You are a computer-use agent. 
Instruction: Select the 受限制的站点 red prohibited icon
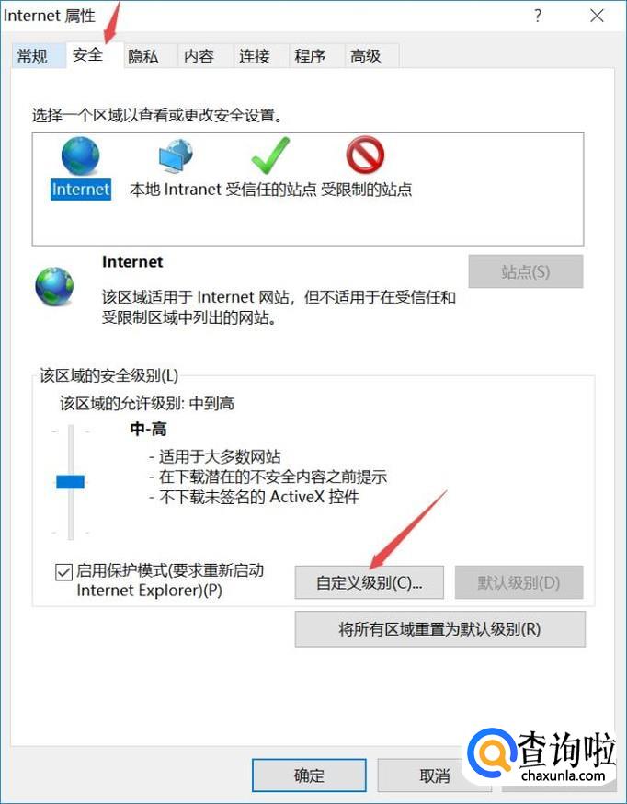(x=365, y=155)
